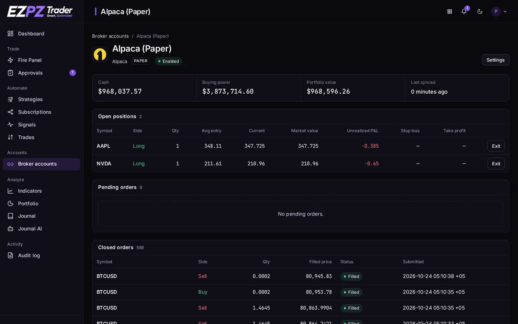Click the Audit log document icon

coord(10,255)
